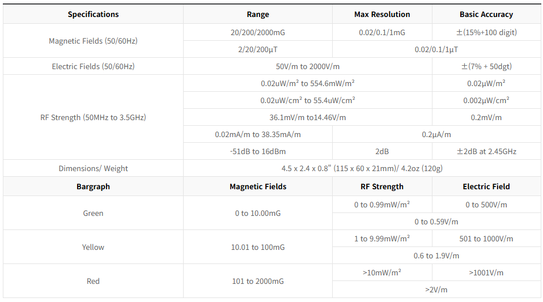This screenshot has width=543, height=302.
Task: Select the Magnetic Fields (50/60Hz) row label
Action: pos(93,41)
